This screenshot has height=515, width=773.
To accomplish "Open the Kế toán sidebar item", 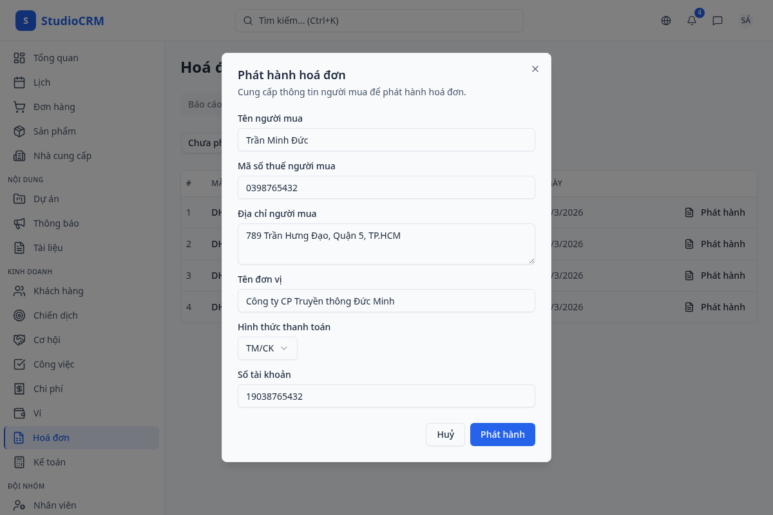I will pos(49,462).
